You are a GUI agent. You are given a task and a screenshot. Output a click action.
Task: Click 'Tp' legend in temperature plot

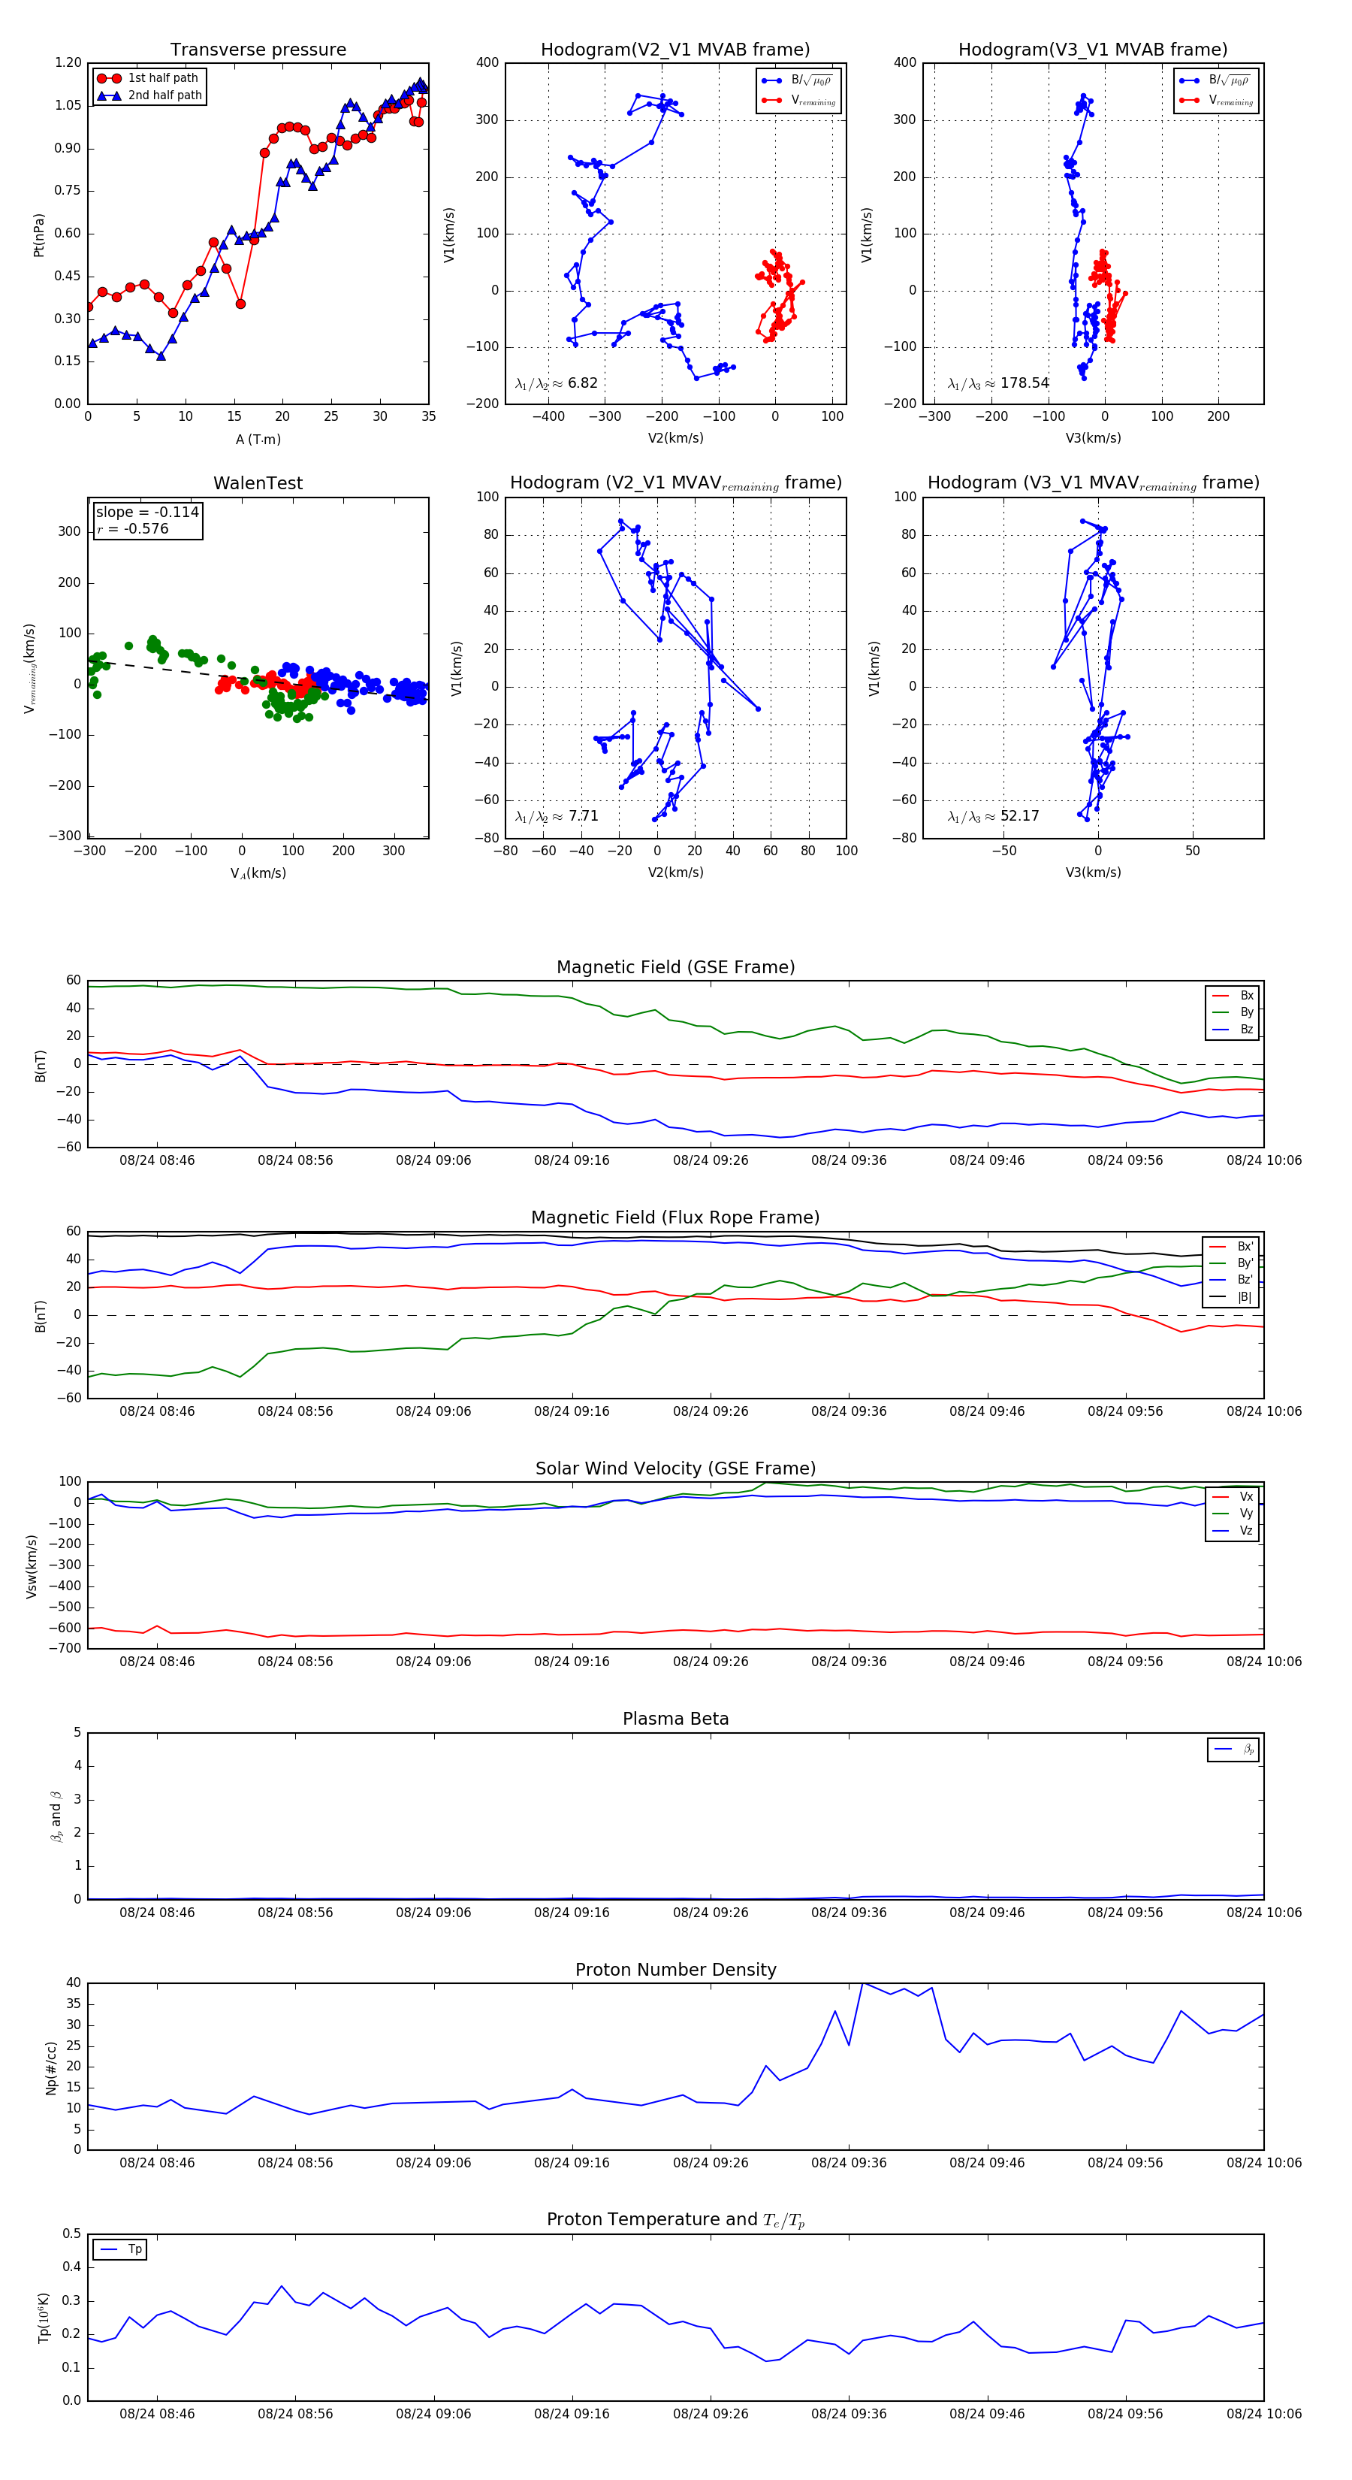(120, 2249)
